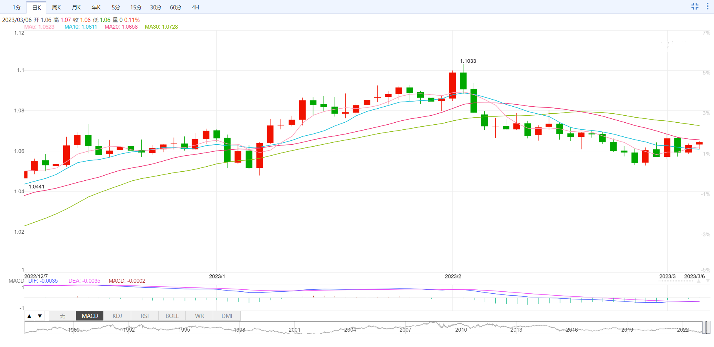The height and width of the screenshot is (347, 714).
Task: Click the right range handle on the overview timeline
Action: point(708,327)
